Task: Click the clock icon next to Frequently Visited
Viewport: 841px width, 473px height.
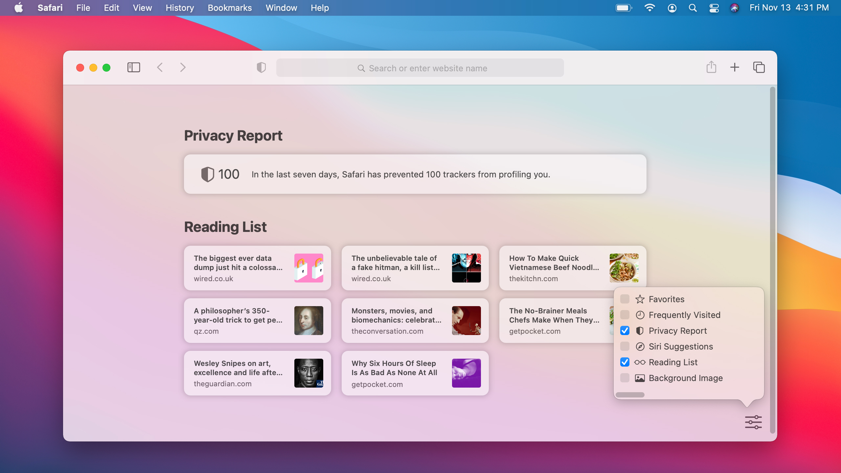Action: pyautogui.click(x=640, y=315)
